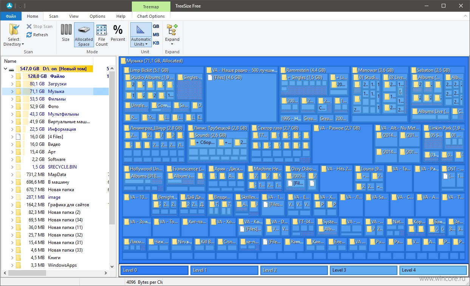This screenshot has height=286, width=470.
Task: Open the Options ribbon tab
Action: click(x=97, y=16)
